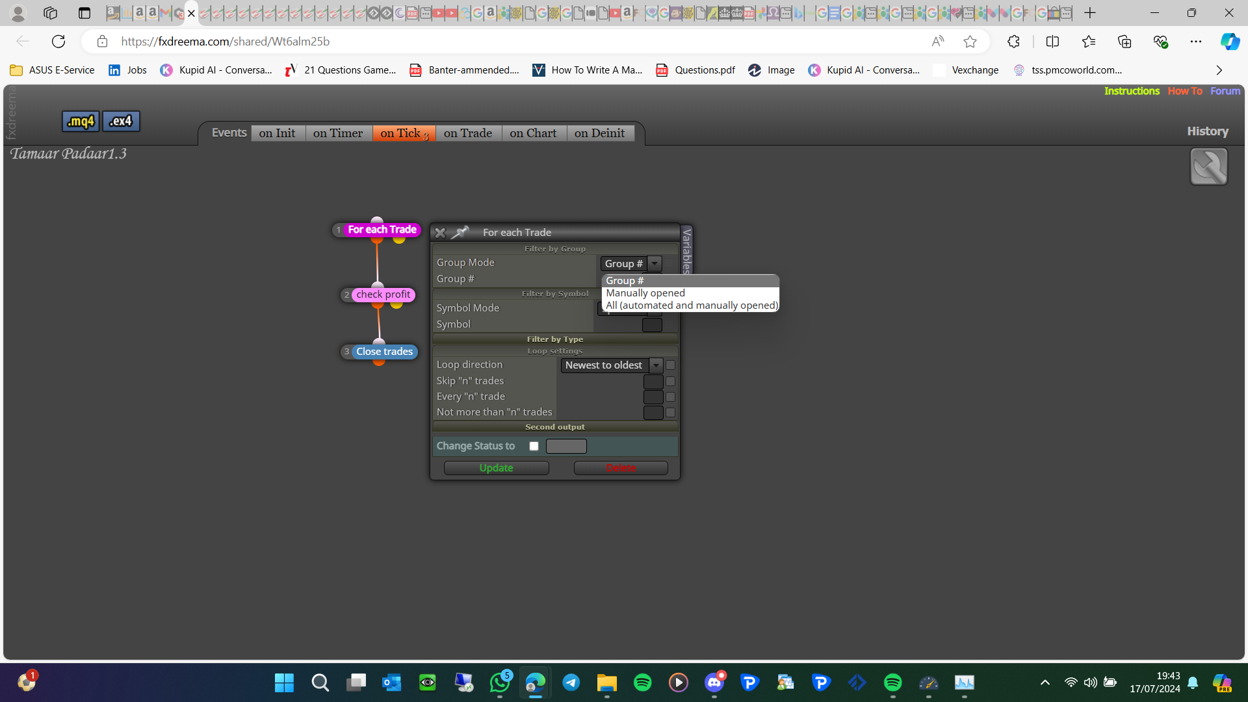Click the .mq4 export icon

point(81,122)
